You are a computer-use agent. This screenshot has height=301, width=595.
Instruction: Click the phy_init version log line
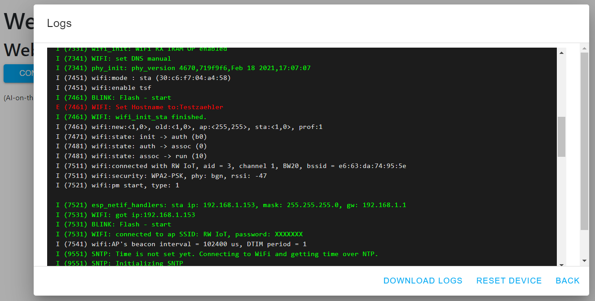pos(184,68)
